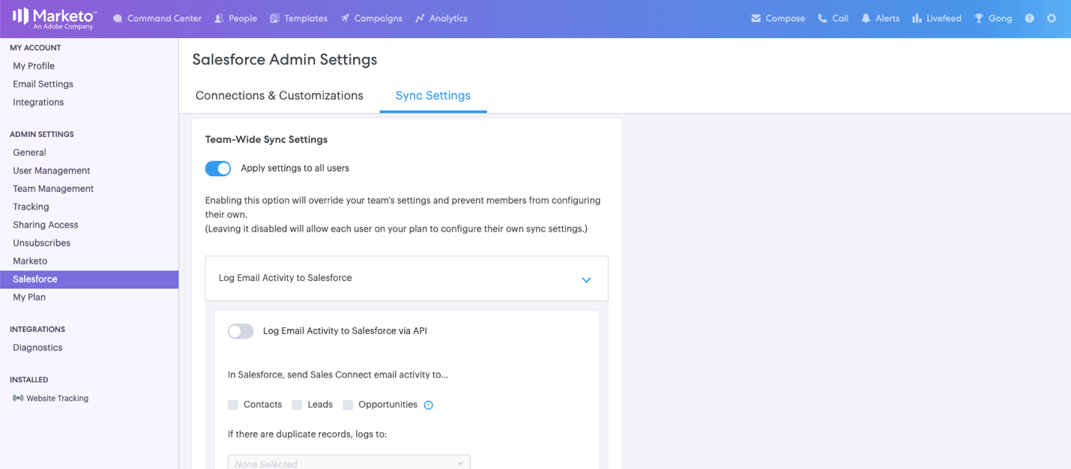1071x469 pixels.
Task: Click the help question mark icon
Action: click(1029, 19)
